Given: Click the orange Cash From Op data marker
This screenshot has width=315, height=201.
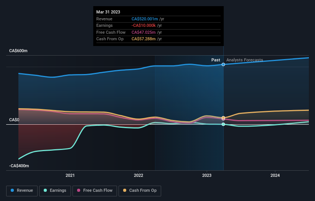Looking at the screenshot, I should (223, 117).
